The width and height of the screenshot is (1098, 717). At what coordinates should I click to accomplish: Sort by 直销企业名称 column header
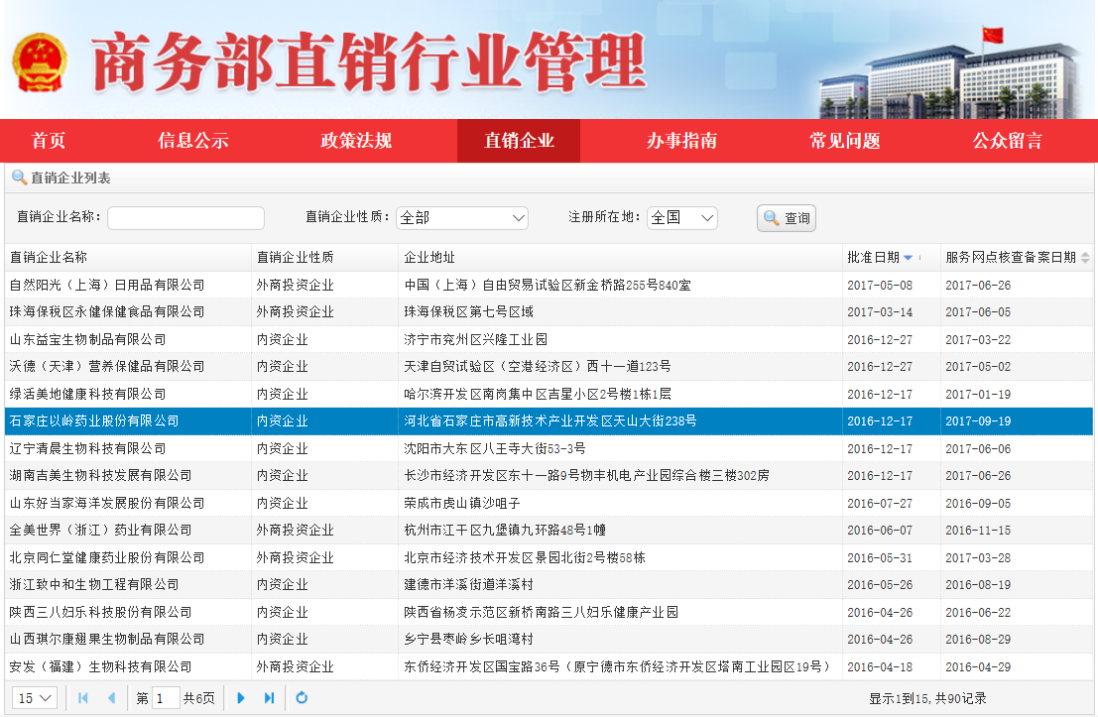click(x=49, y=258)
